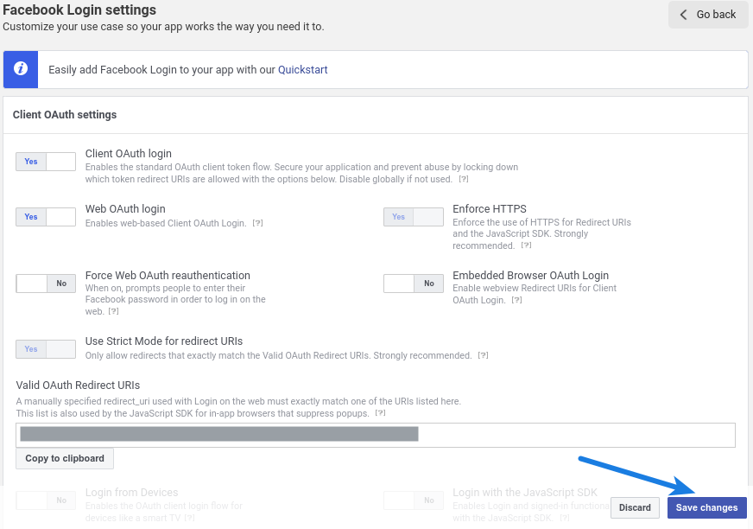Open help tooltip for Client OAuth login
The height and width of the screenshot is (529, 753).
pos(464,179)
